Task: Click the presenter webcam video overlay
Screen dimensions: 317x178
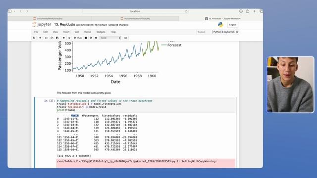Action: pyautogui.click(x=290, y=85)
